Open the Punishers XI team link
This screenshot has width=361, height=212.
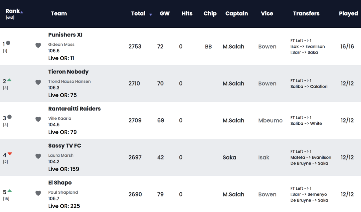[x=65, y=35]
